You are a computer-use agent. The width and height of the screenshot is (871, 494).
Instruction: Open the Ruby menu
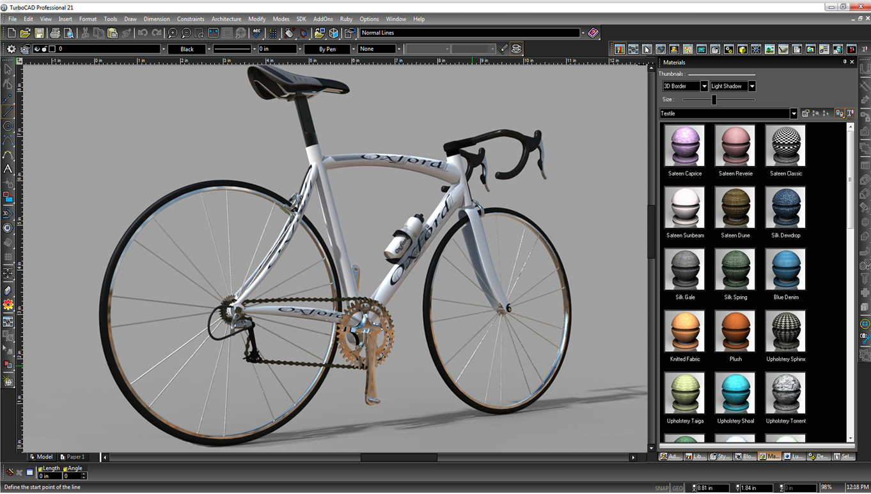(x=346, y=19)
